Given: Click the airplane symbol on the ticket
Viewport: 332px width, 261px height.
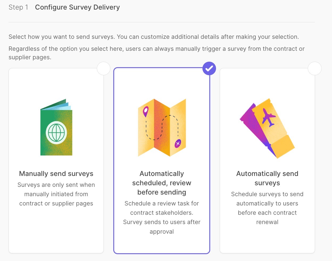Looking at the screenshot, I should tap(268, 117).
